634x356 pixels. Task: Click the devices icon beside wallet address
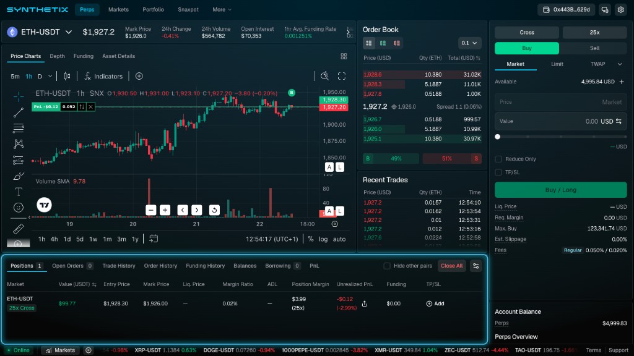click(x=605, y=10)
